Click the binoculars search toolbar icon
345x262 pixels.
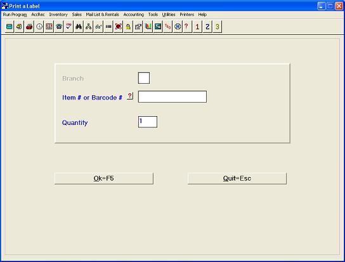(x=79, y=27)
